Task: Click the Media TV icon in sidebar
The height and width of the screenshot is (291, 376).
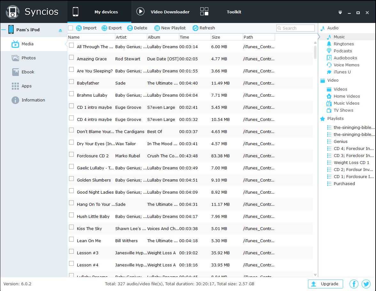Action: click(15, 44)
